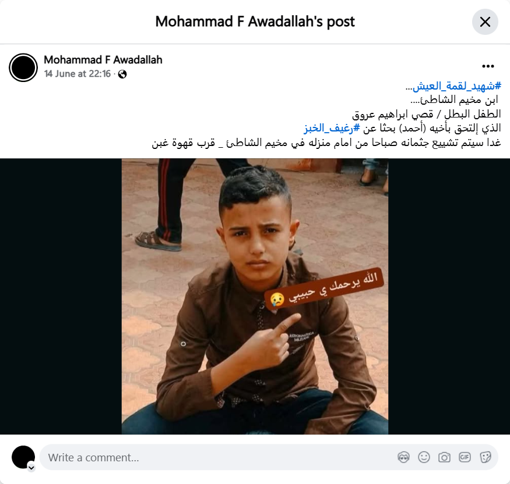510x484 pixels.
Task: Open the three-dot post options menu
Action: tap(488, 66)
